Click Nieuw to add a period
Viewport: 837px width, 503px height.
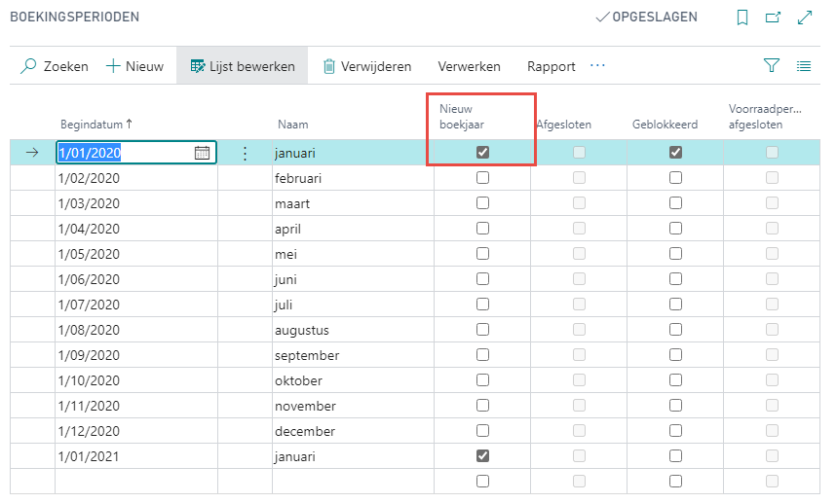click(134, 66)
